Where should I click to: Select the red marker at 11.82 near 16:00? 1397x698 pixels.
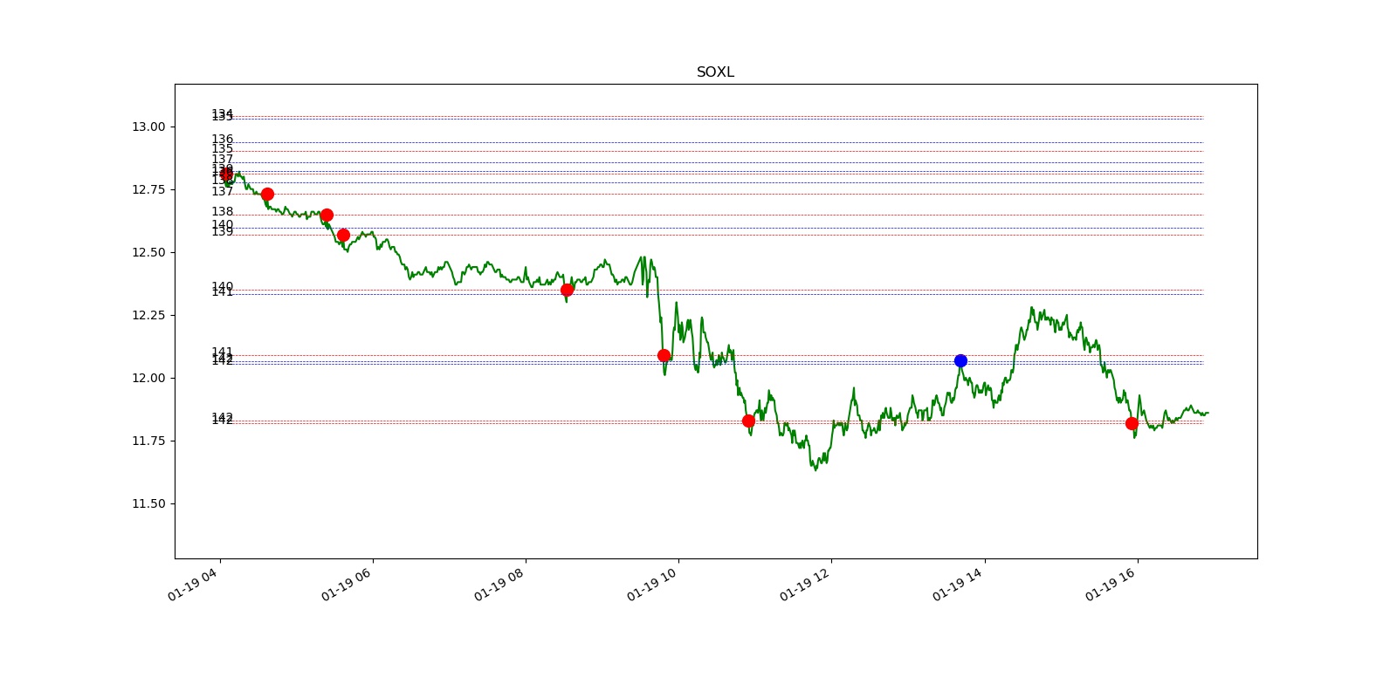tap(1132, 423)
